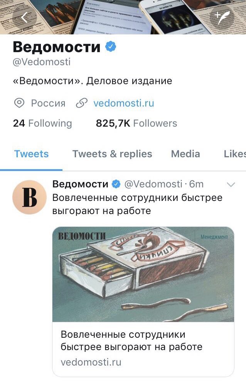Compose a new tweet with the feather icon
Viewport: 246px width, 381px height.
tap(222, 17)
